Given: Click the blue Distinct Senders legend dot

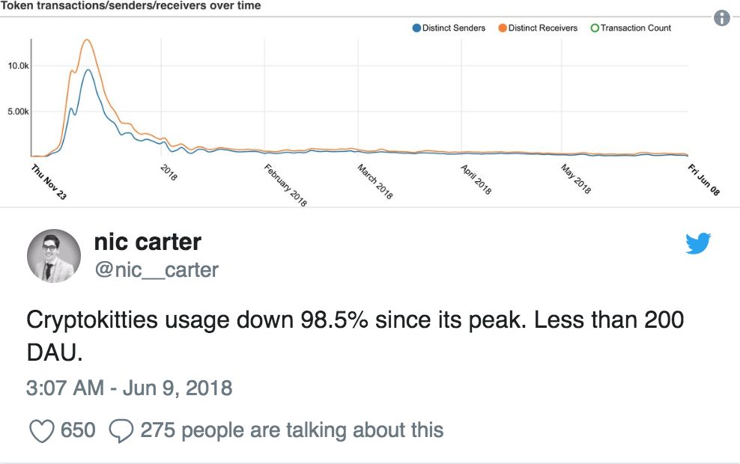Looking at the screenshot, I should (x=416, y=28).
